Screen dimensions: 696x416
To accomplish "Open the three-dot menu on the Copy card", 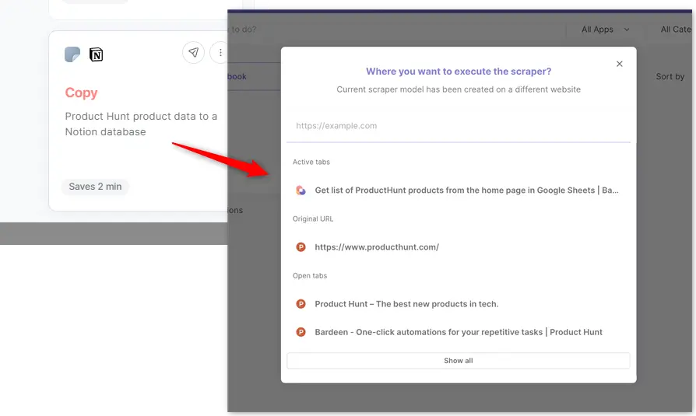I will pos(220,53).
